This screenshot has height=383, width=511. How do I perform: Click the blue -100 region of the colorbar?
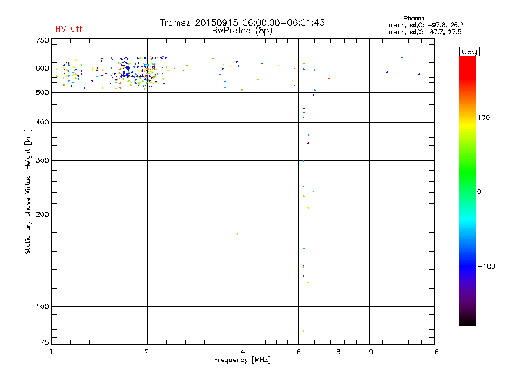[x=468, y=266]
